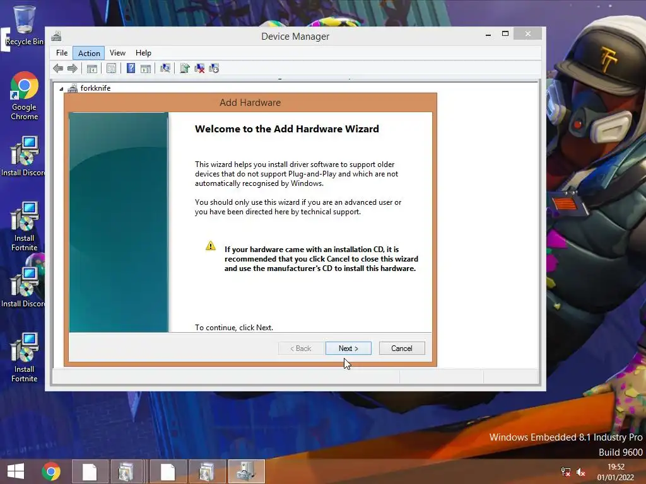
Task: Open the Help menu
Action: [143, 53]
